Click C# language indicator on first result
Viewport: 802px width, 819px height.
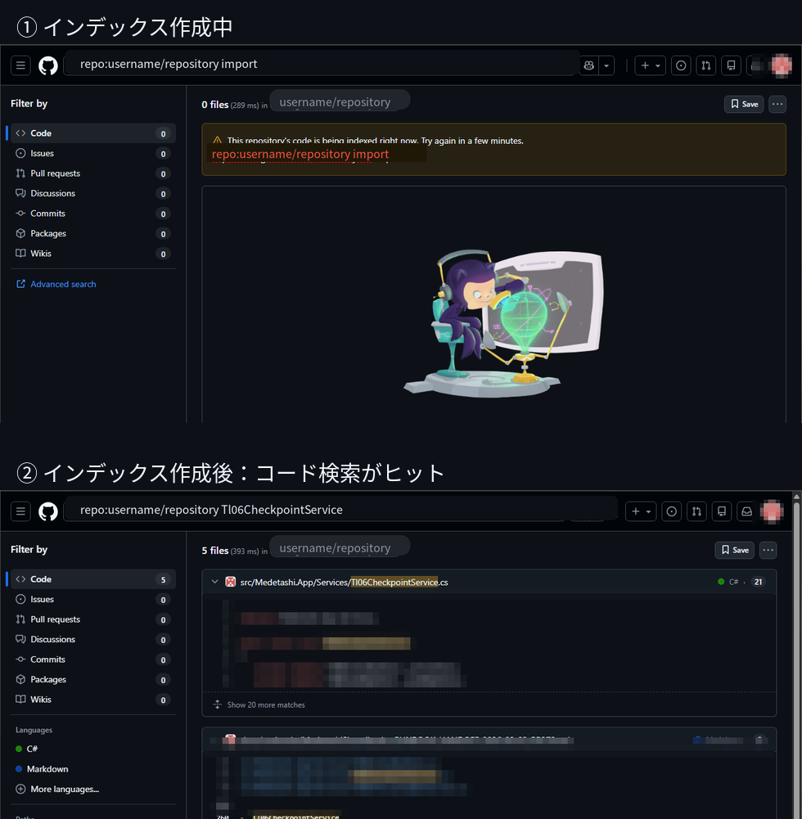tap(728, 582)
